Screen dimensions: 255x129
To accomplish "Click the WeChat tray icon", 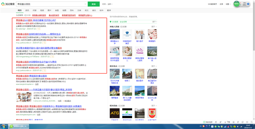I will (218, 126).
